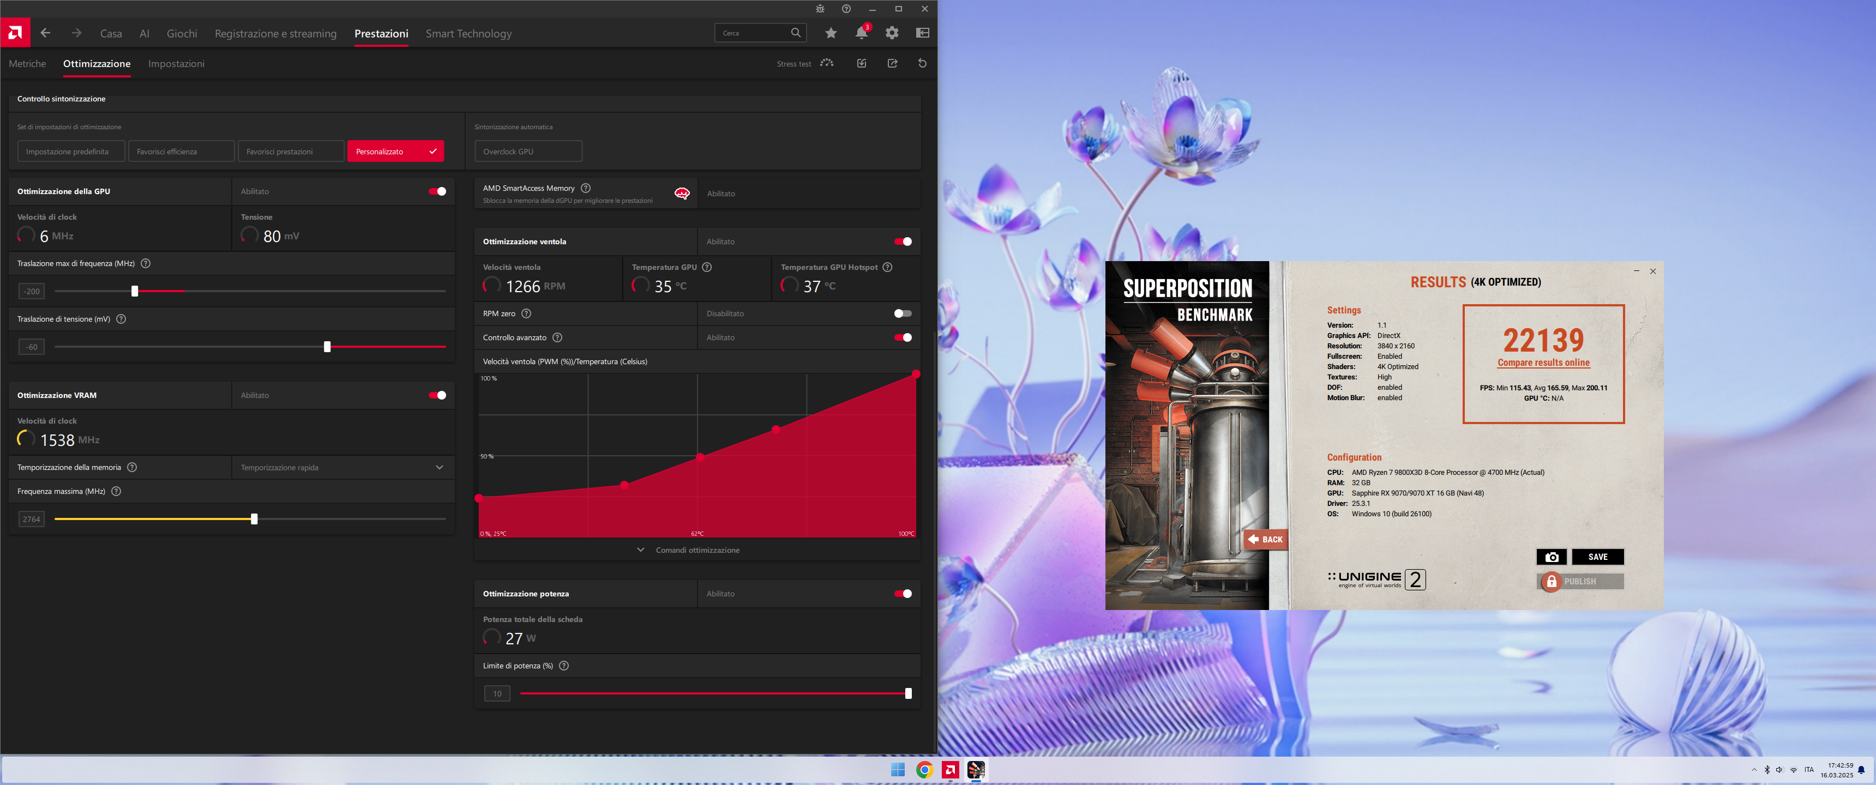1876x785 pixels.
Task: Open help for AMD SmartAccess Memory
Action: 586,188
